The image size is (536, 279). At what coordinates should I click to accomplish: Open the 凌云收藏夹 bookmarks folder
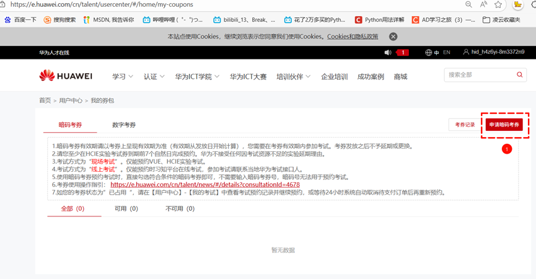pos(501,20)
